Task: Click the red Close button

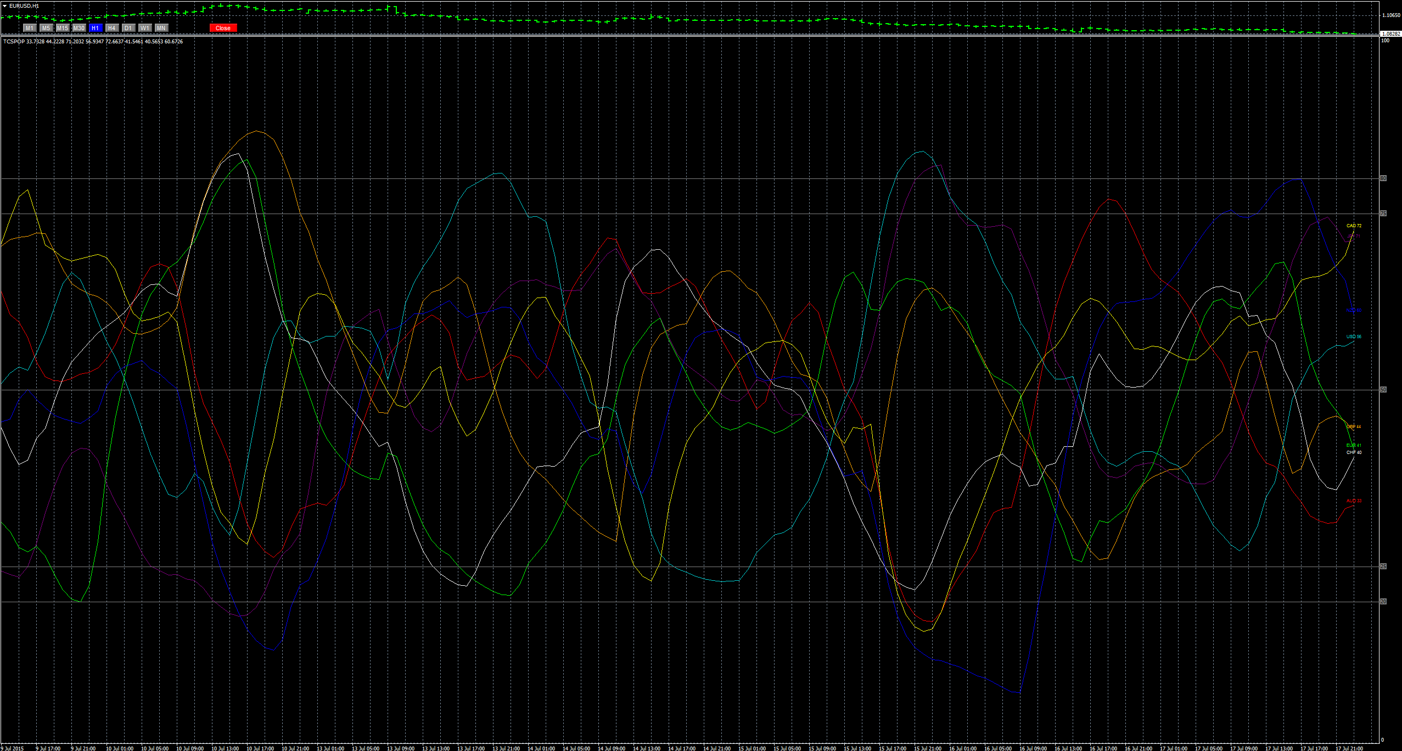Action: pyautogui.click(x=223, y=28)
